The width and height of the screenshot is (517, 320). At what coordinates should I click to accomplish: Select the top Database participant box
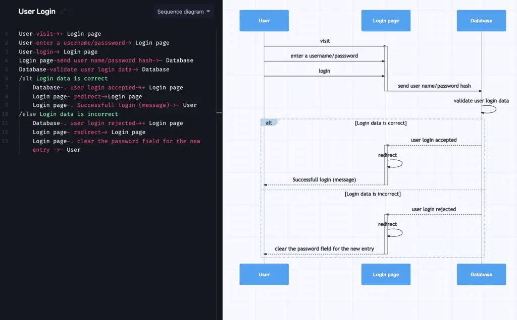coord(481,21)
